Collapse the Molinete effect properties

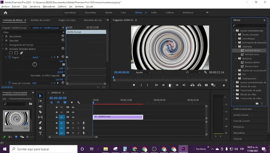pos(3,49)
